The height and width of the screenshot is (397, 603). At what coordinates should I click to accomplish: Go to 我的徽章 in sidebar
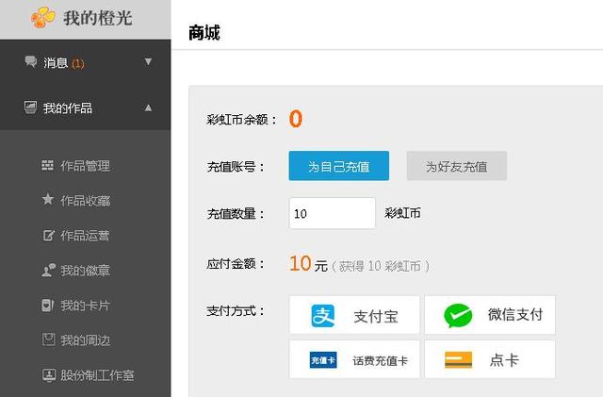pyautogui.click(x=86, y=271)
